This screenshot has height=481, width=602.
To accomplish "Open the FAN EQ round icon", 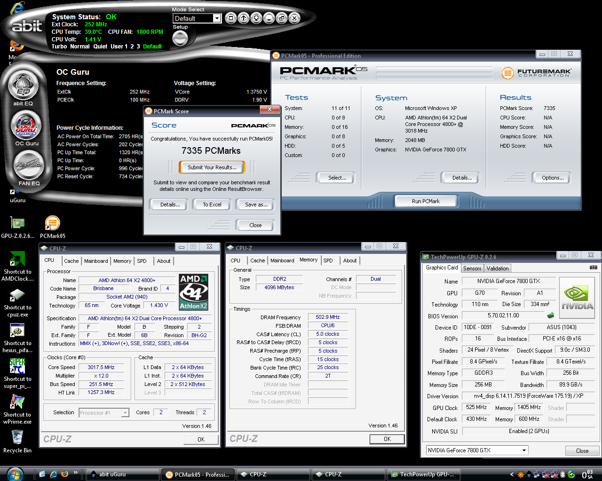I will [x=29, y=165].
